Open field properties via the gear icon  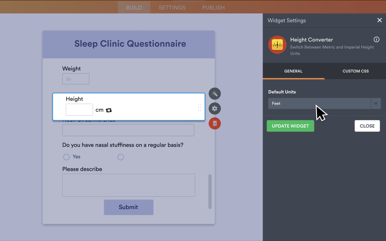pos(214,108)
